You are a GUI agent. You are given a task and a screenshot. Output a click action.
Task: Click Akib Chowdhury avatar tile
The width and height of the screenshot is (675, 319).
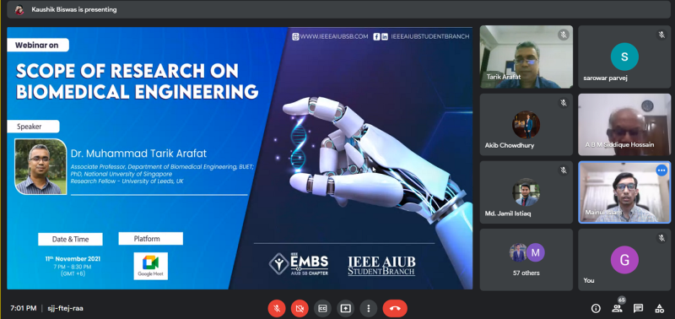click(x=526, y=124)
